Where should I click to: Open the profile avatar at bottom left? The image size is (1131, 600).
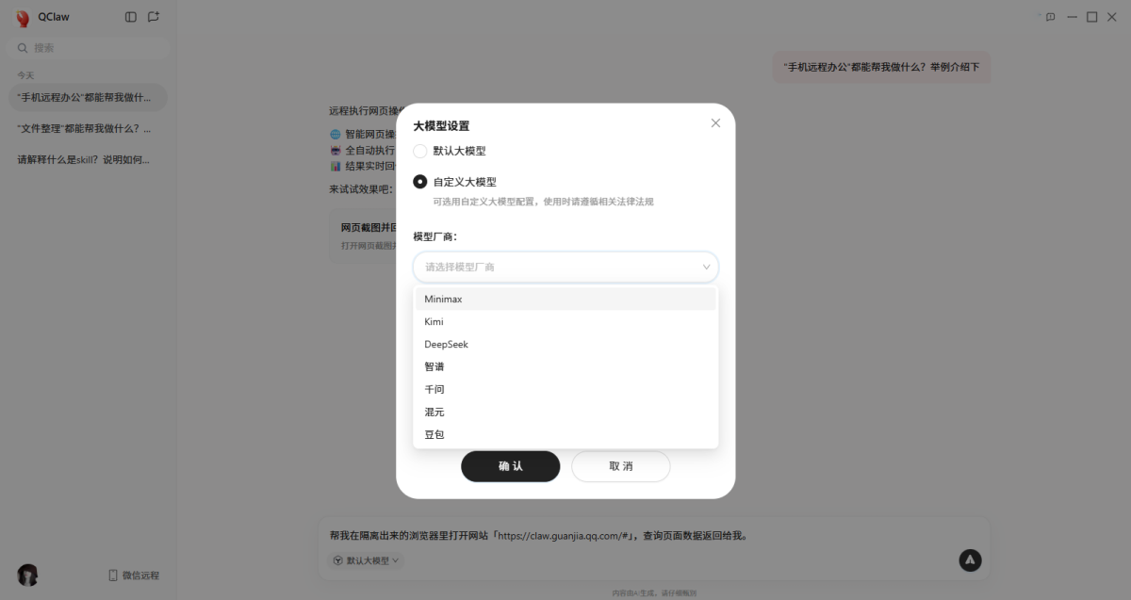[x=26, y=574]
